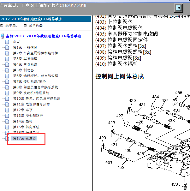
Task: Click the text (406) 控制电磁阀固定件
Action: tap(122, 40)
